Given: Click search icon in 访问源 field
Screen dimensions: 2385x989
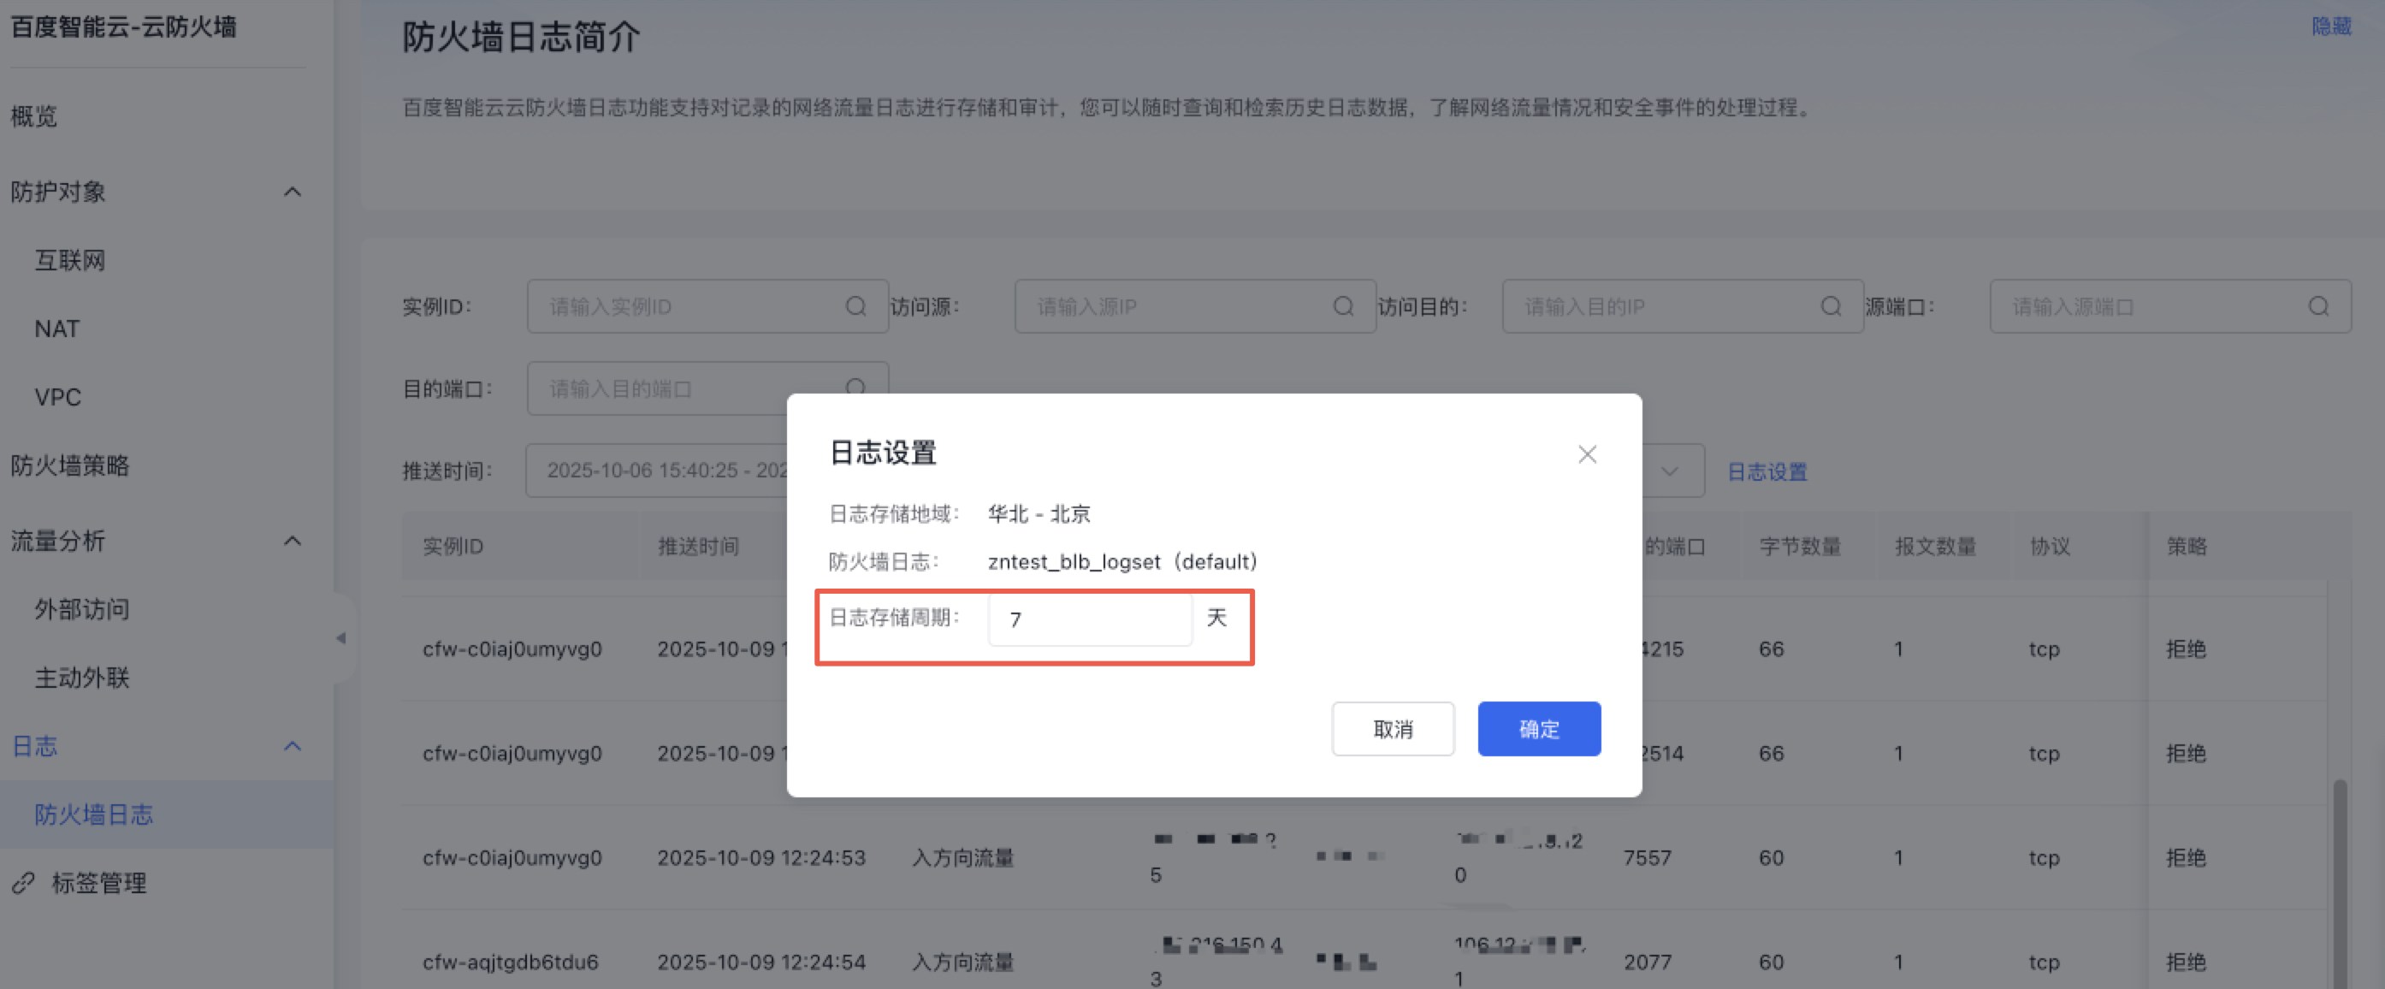Looking at the screenshot, I should pyautogui.click(x=1342, y=306).
